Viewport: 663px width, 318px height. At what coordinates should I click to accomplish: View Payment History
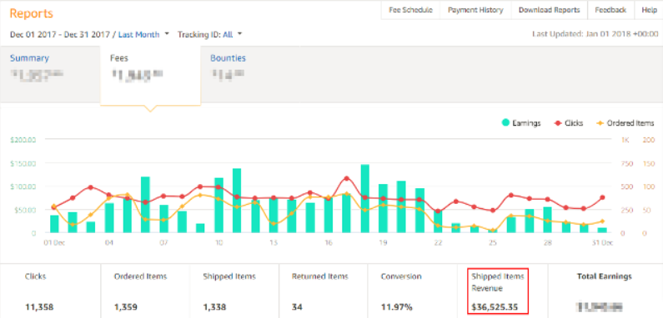coord(475,10)
